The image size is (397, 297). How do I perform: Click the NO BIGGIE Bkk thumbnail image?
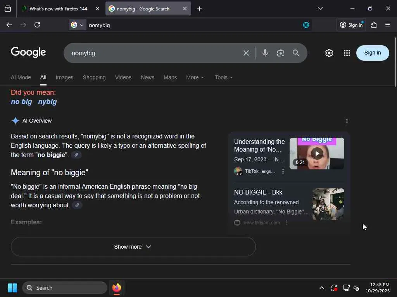(328, 204)
